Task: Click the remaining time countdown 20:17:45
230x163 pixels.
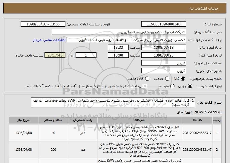Action: click(x=55, y=55)
